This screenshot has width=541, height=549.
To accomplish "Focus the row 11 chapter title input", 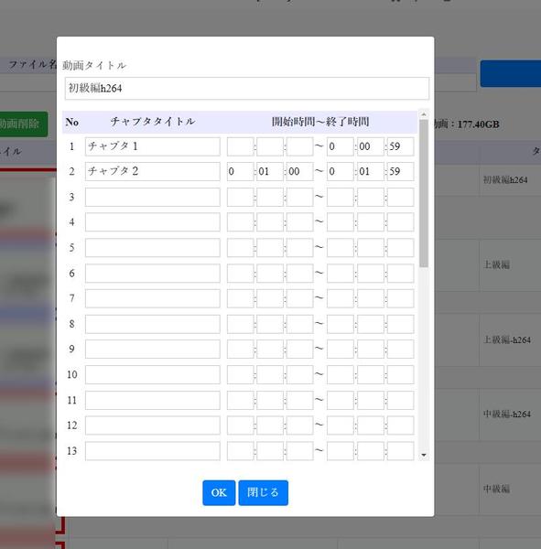I will [x=153, y=400].
